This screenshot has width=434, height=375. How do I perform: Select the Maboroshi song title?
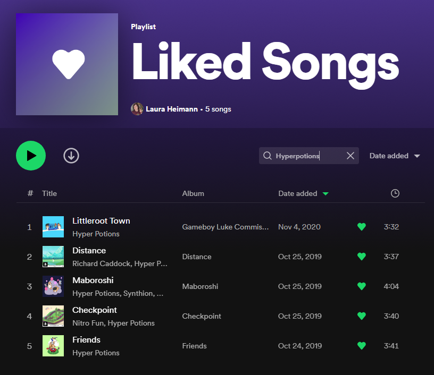93,280
